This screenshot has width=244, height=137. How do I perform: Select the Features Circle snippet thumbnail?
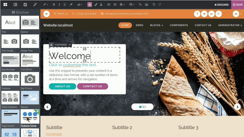[30, 116]
